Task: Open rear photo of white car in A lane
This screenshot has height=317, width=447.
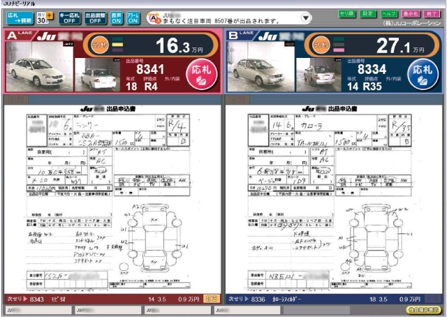Action: click(x=97, y=75)
